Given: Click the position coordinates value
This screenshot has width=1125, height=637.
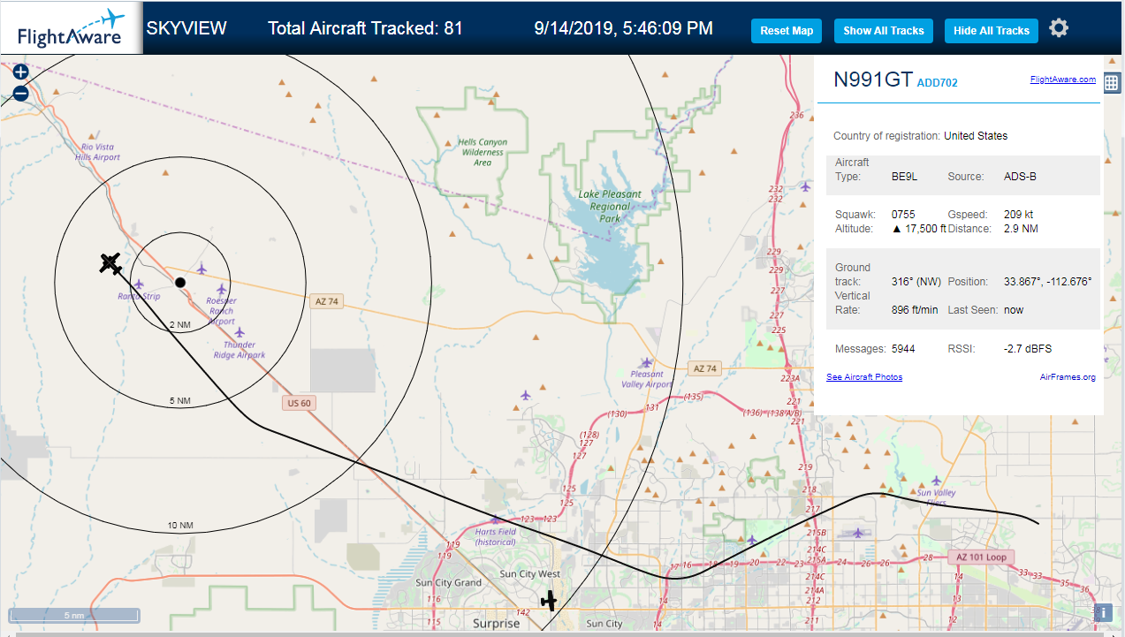Looking at the screenshot, I should point(1048,282).
